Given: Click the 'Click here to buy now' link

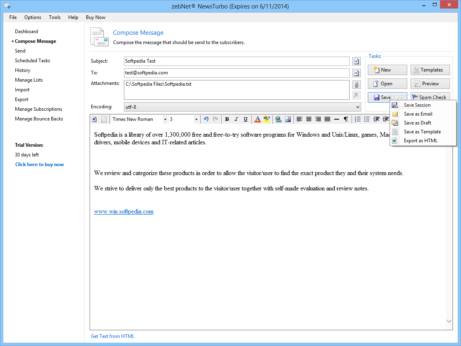Looking at the screenshot, I should coord(40,165).
